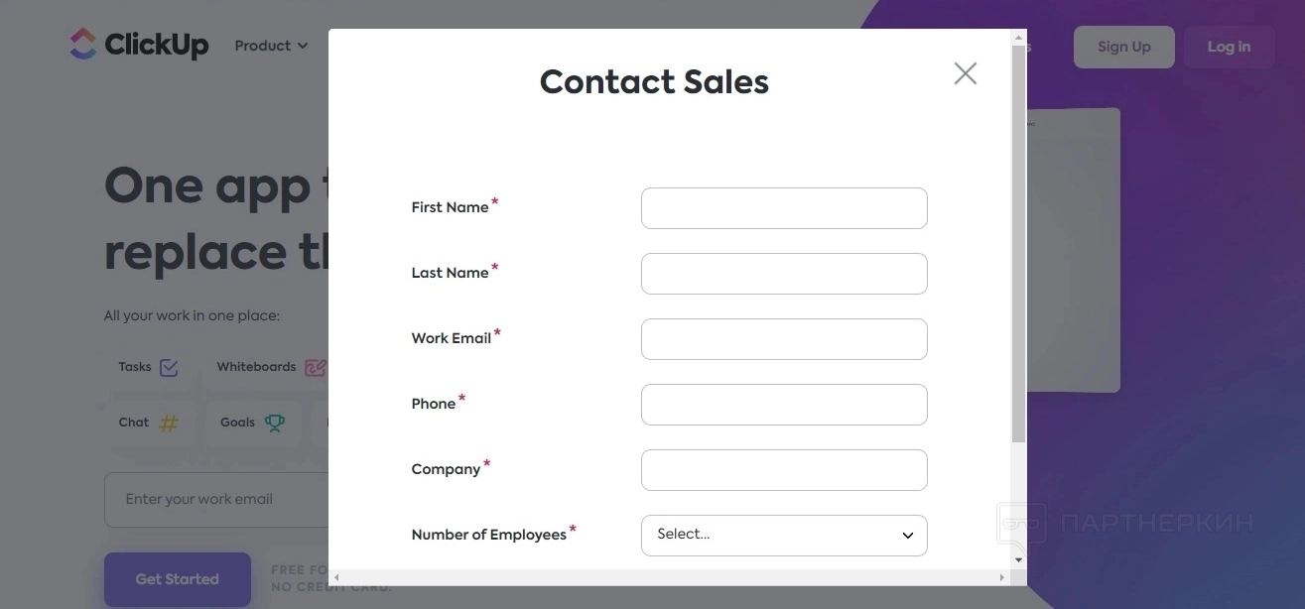Close the Contact Sales dialog
Image resolution: width=1305 pixels, height=609 pixels.
(x=965, y=73)
